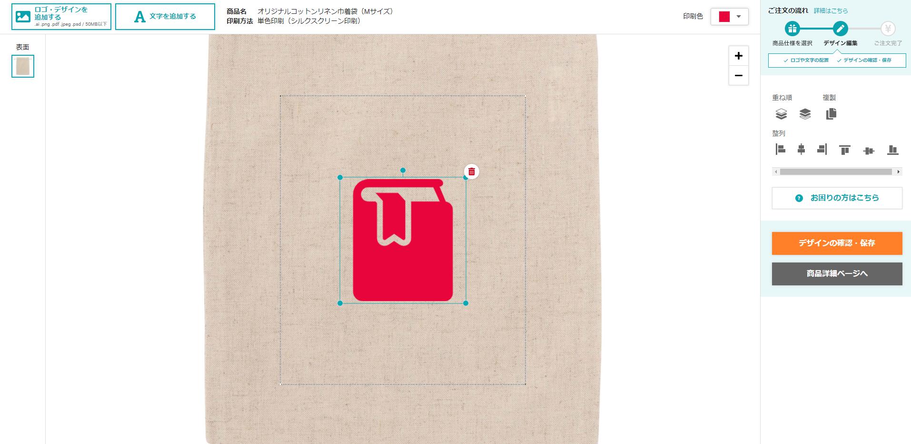
Task: Open the 印刷色 color dropdown
Action: [x=730, y=17]
